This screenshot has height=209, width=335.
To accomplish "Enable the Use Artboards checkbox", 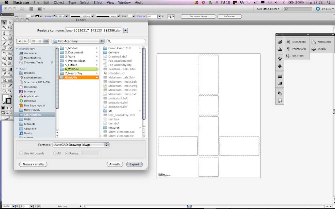I will [21, 153].
